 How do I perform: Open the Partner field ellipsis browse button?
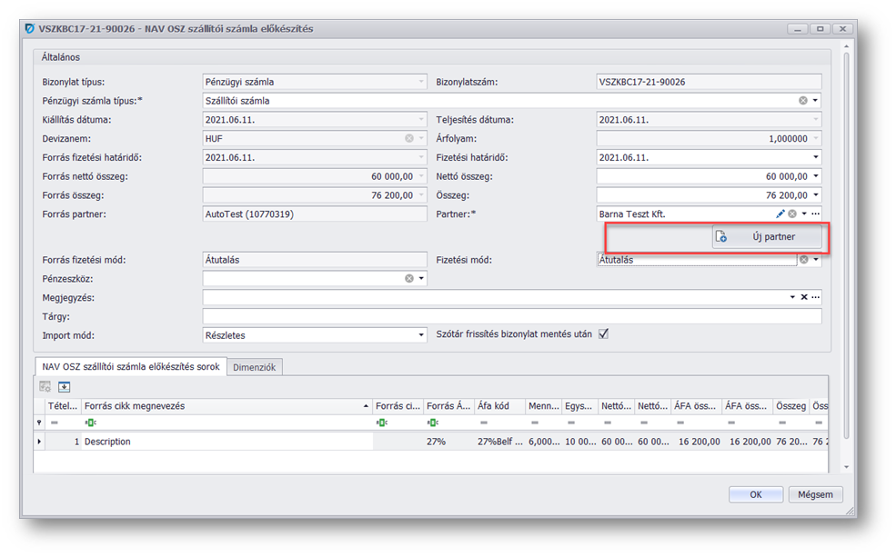(815, 214)
